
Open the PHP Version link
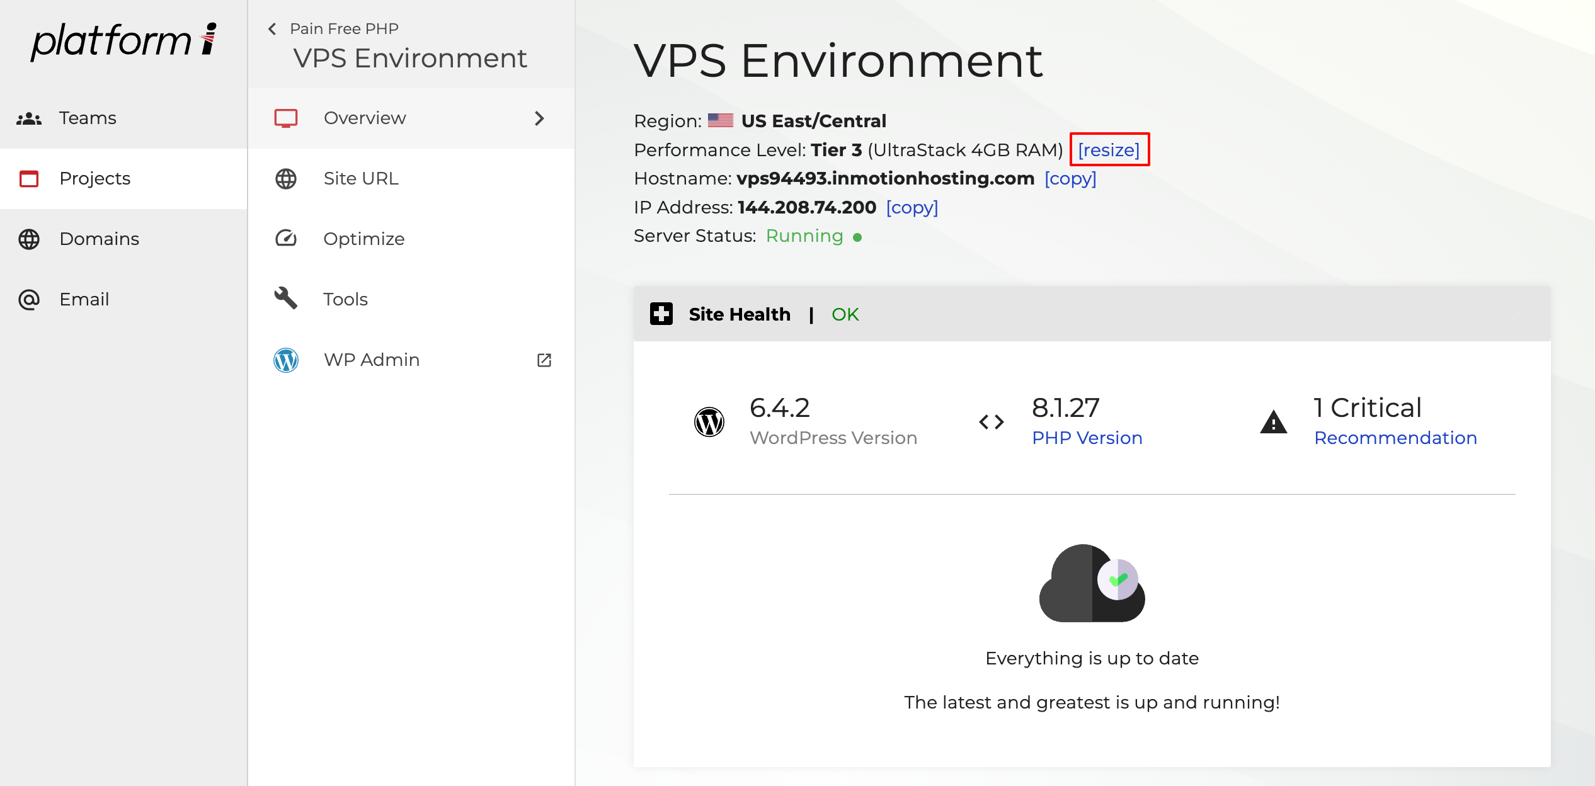tap(1087, 438)
